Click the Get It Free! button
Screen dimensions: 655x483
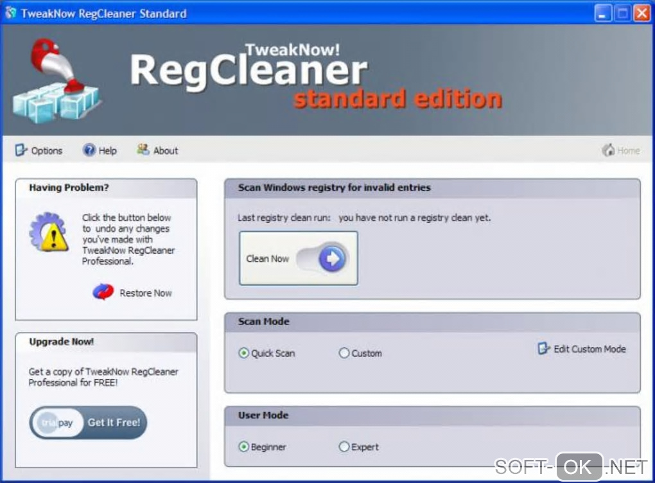pos(88,423)
